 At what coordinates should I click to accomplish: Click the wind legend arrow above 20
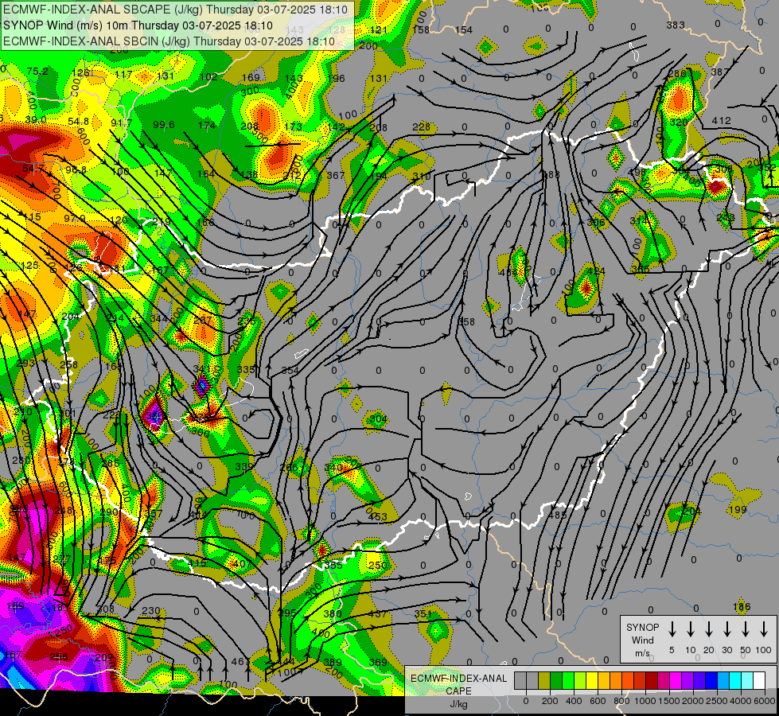click(x=708, y=628)
